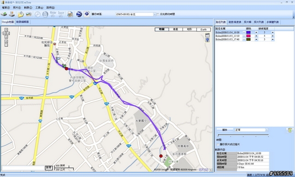The height and width of the screenshot is (177, 295).
Task: Click the red marker near the park
Action: coord(161,156)
